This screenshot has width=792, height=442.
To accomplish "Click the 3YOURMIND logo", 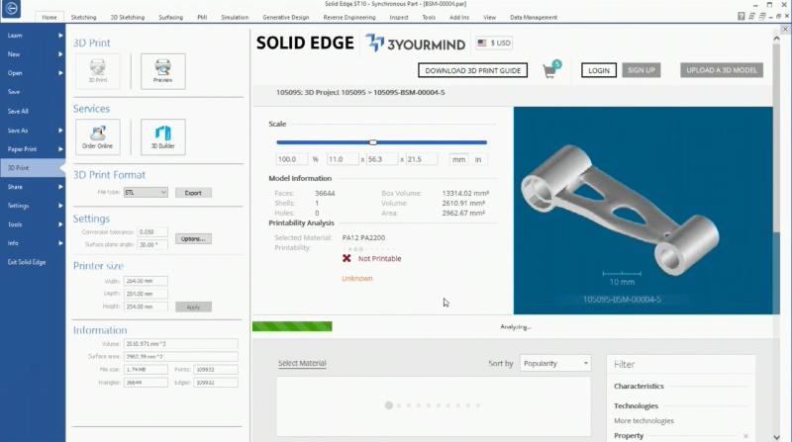I will coord(415,44).
